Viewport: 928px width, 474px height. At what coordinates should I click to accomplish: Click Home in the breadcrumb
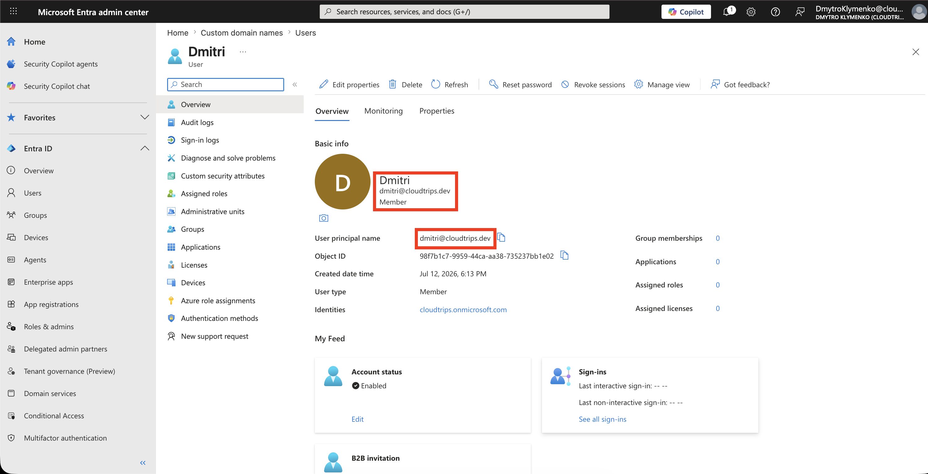click(x=178, y=33)
